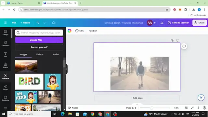Collapse the side panel with arrow handle
Image resolution: width=208 pixels, height=117 pixels.
(x=66, y=69)
